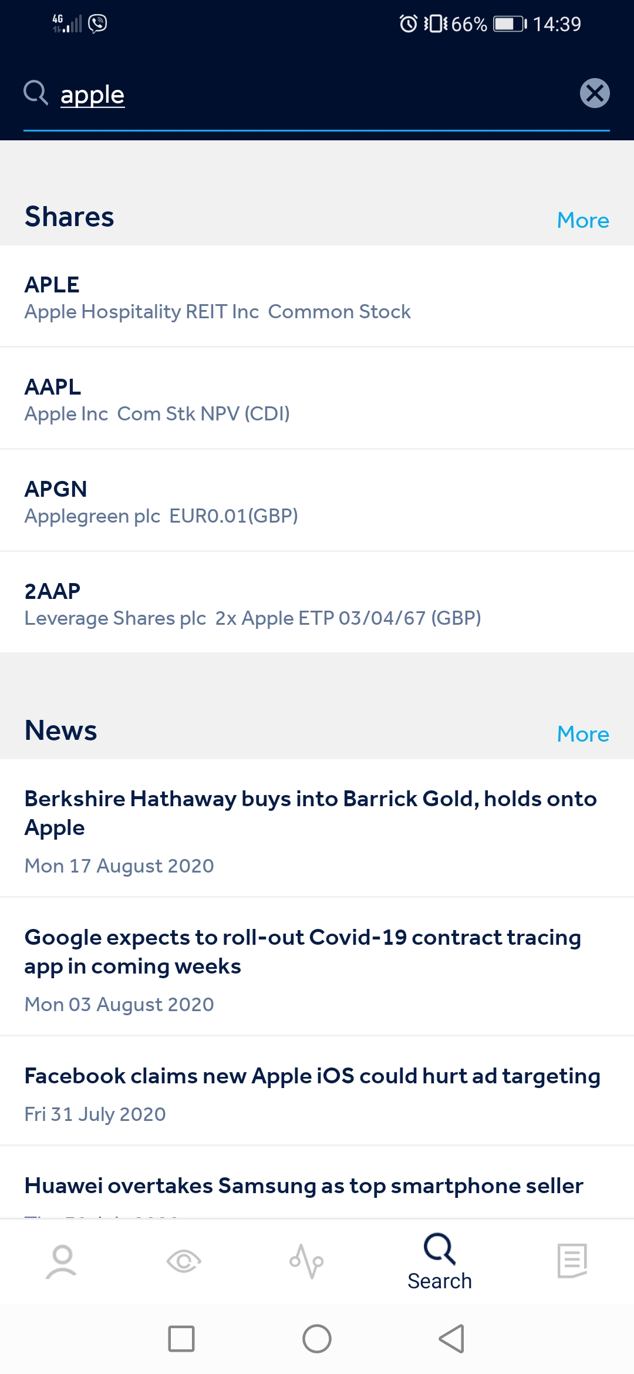Viewport: 634px width, 1374px height.
Task: Open the account profile tab icon
Action: point(62,1261)
